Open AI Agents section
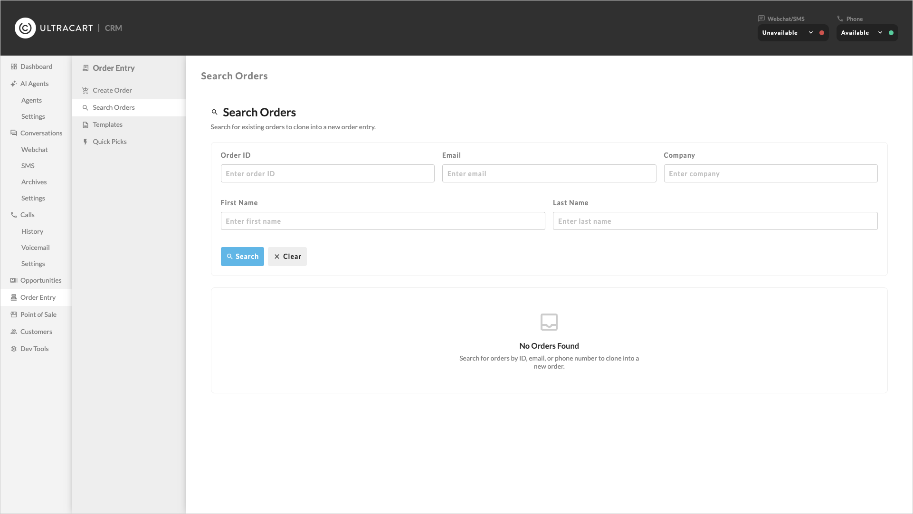 click(x=36, y=84)
